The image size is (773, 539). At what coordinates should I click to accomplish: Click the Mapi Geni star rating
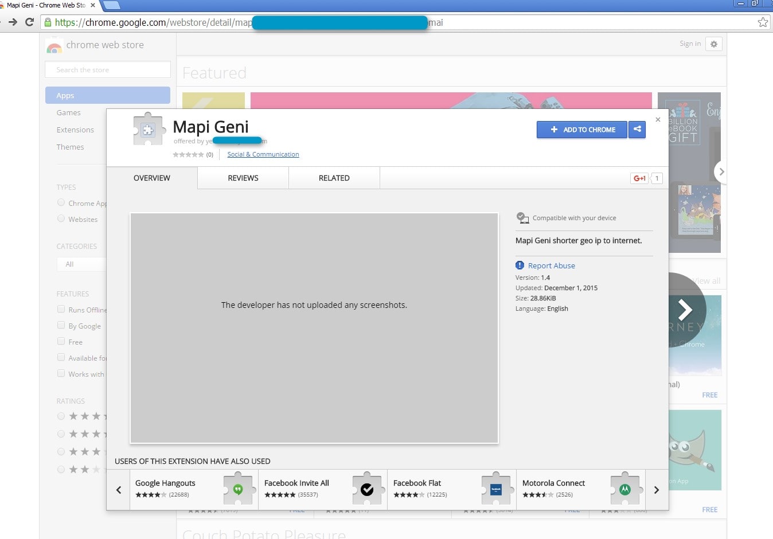[x=188, y=155]
